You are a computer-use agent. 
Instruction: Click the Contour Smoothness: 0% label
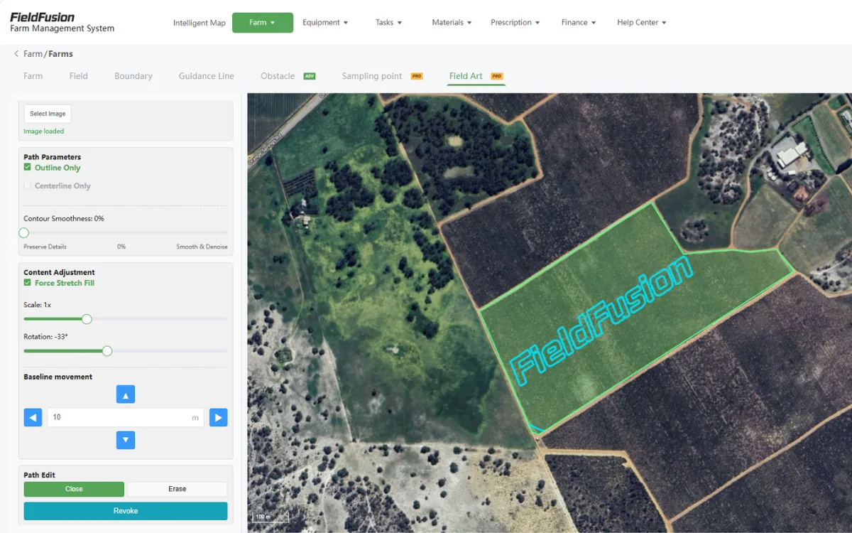click(64, 219)
